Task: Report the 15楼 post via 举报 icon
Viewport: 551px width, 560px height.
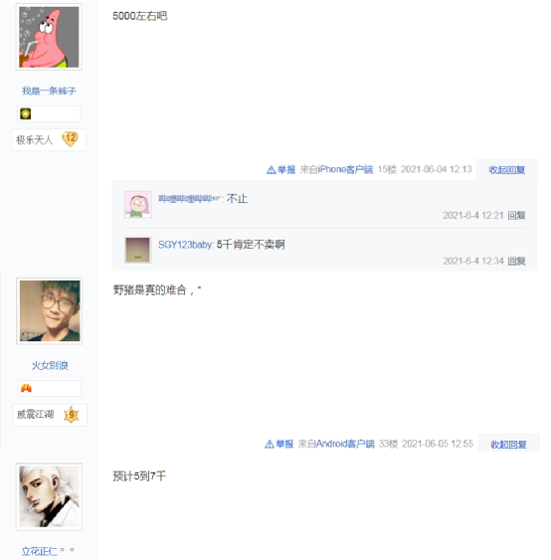Action: (281, 170)
